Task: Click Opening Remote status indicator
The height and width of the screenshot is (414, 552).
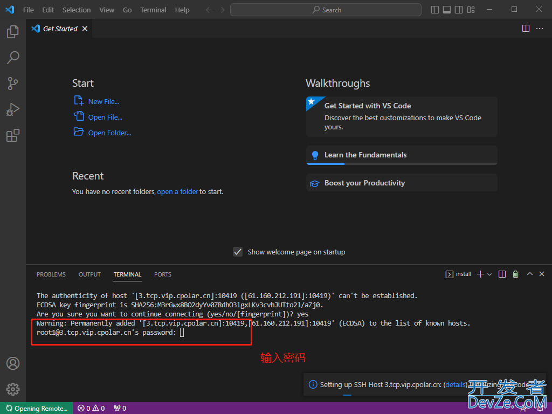Action: [37, 409]
